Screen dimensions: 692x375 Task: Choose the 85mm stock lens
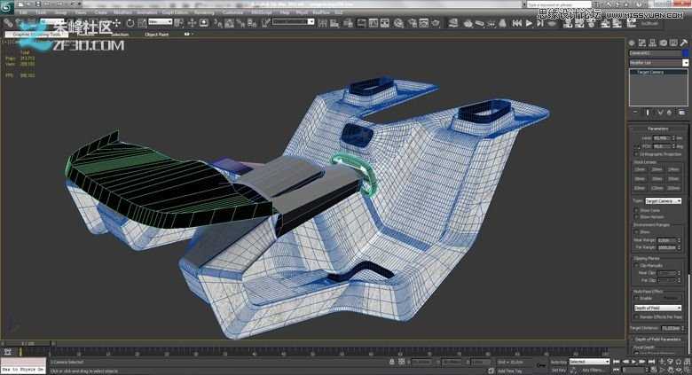click(x=640, y=188)
